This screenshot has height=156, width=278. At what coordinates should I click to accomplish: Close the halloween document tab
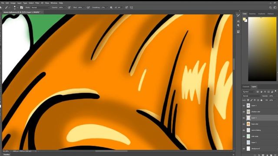pos(42,12)
